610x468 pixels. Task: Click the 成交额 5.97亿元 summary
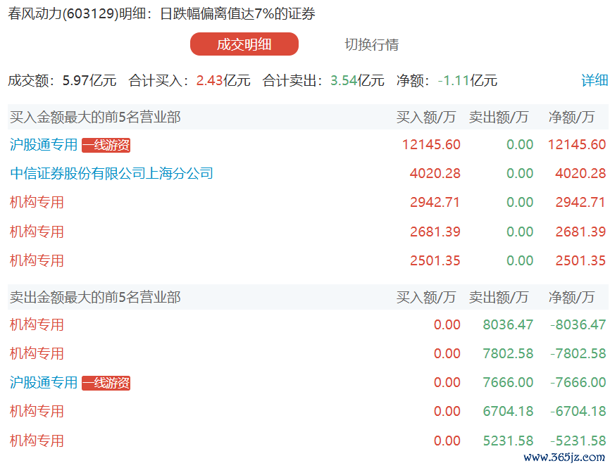(62, 80)
